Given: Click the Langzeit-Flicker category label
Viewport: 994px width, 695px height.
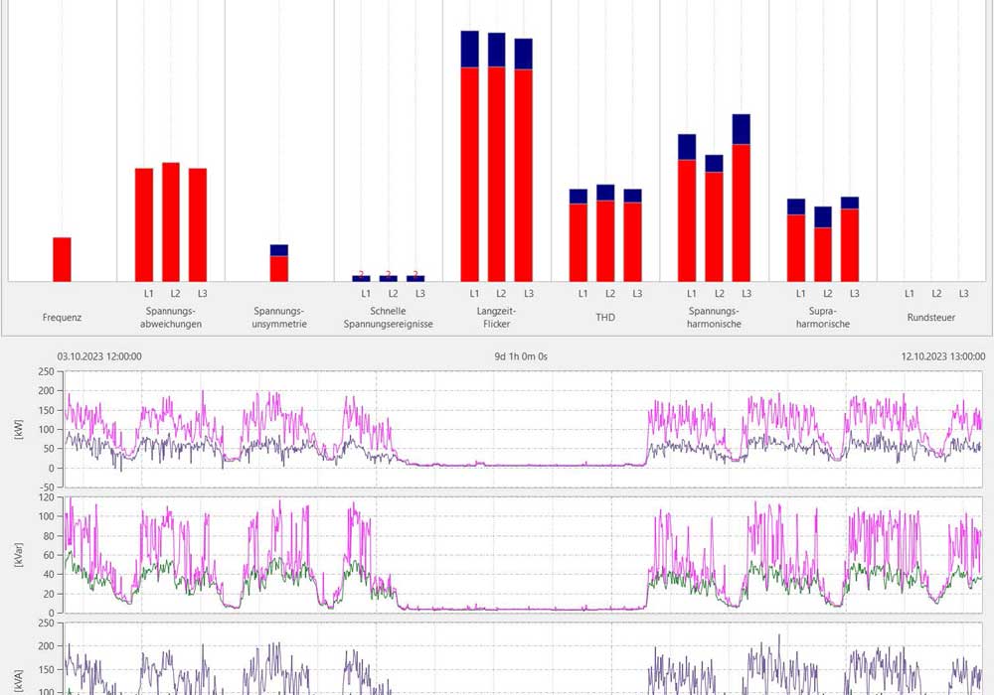Looking at the screenshot, I should point(497,317).
